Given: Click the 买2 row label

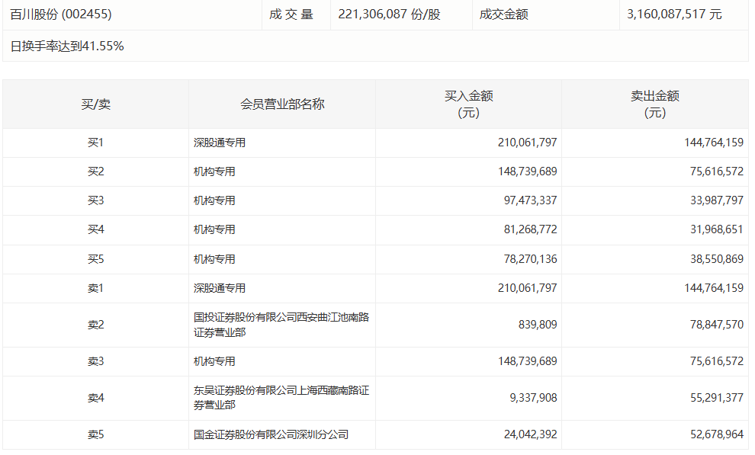Looking at the screenshot, I should click(x=95, y=171).
